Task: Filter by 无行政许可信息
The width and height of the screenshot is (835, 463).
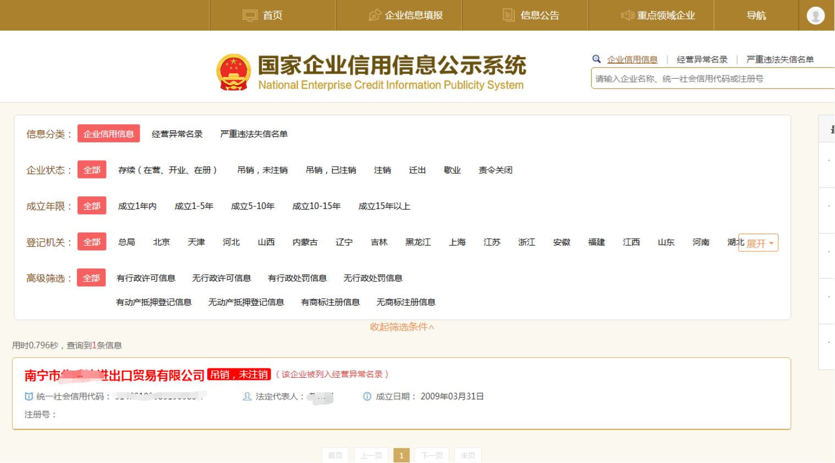Action: point(222,278)
